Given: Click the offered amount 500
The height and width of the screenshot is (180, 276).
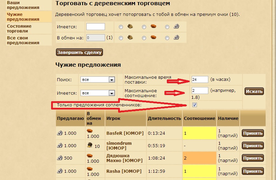Looking at the screenshot, I should [x=68, y=158].
